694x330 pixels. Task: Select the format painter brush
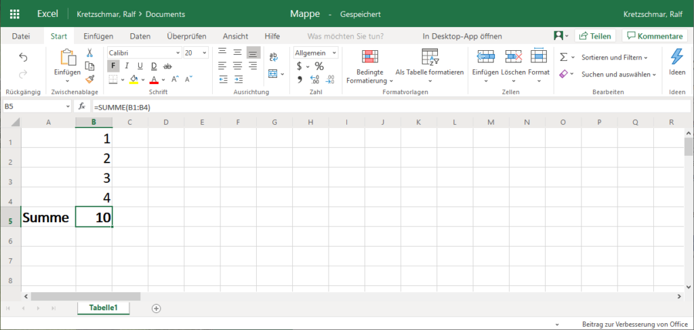(x=89, y=79)
